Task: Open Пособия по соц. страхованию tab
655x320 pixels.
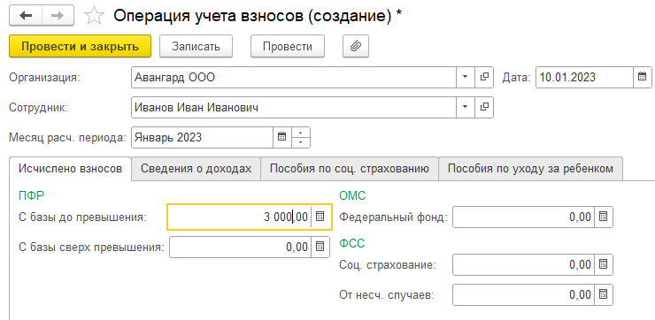Action: (x=350, y=169)
